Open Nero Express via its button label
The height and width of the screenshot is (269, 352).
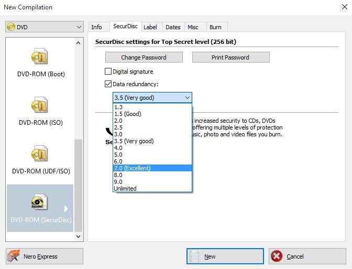click(40, 256)
